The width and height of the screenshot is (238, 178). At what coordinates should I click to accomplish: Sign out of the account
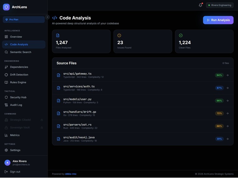pos(12,171)
